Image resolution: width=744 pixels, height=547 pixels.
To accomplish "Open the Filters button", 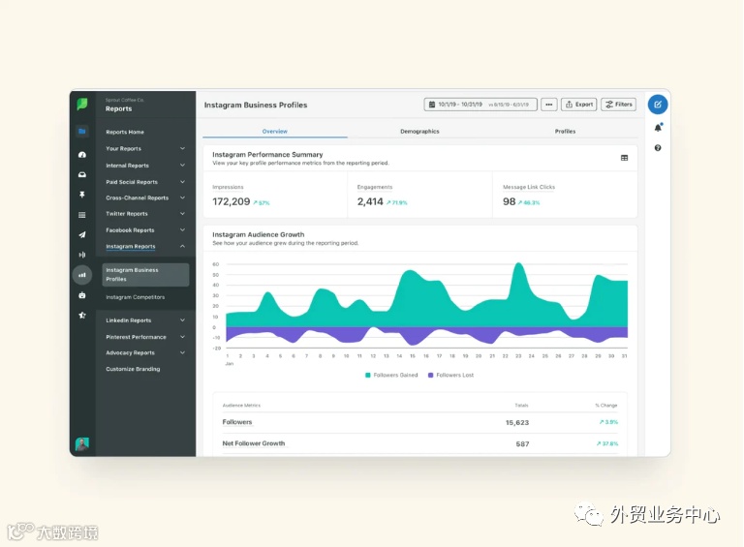I will (619, 105).
